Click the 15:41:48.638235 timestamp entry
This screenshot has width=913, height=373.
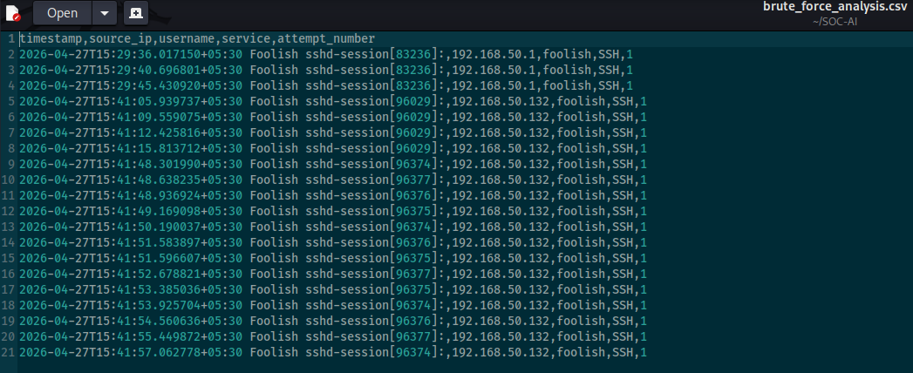point(130,180)
